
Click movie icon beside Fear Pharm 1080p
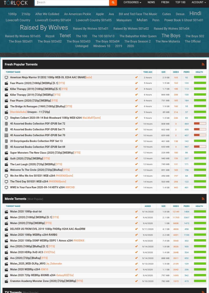click(6, 83)
